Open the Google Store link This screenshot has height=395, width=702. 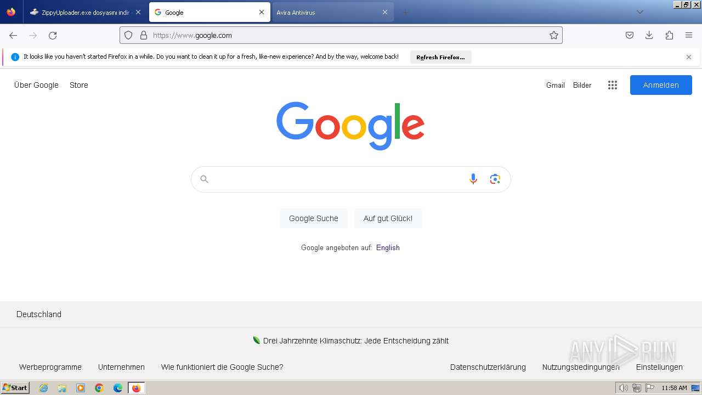pos(79,85)
